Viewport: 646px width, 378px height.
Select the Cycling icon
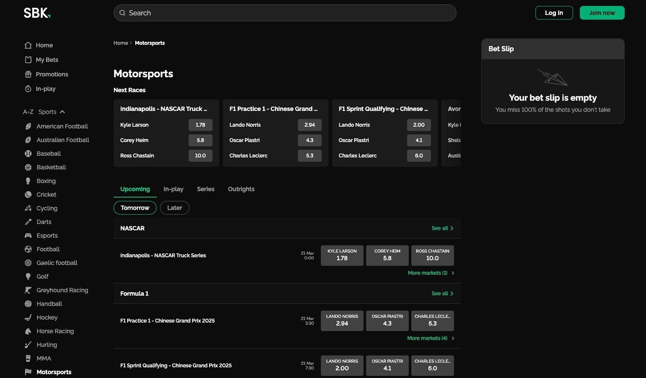pyautogui.click(x=28, y=208)
